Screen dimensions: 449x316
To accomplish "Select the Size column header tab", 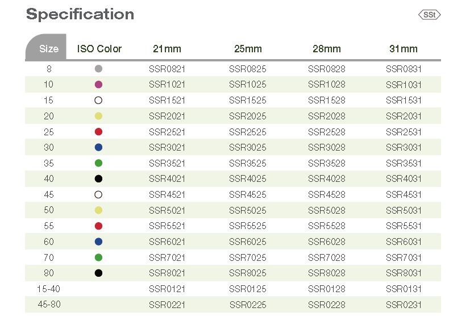I will click(x=48, y=49).
